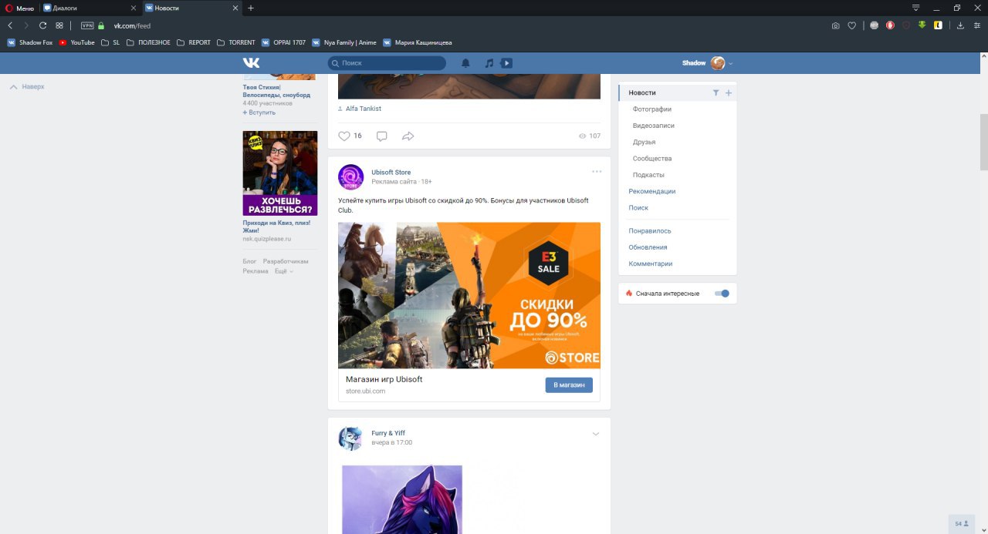Select Друзья filter

click(644, 142)
